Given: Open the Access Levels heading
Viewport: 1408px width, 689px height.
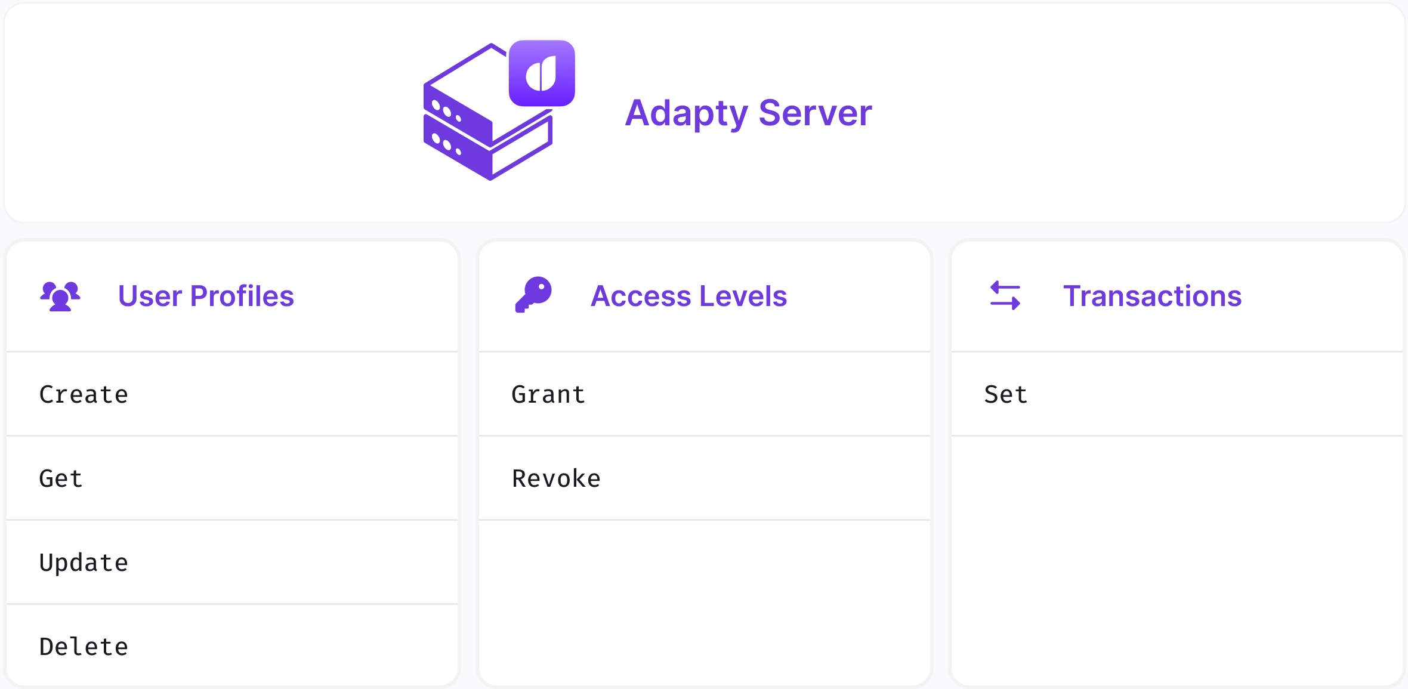Looking at the screenshot, I should [688, 296].
